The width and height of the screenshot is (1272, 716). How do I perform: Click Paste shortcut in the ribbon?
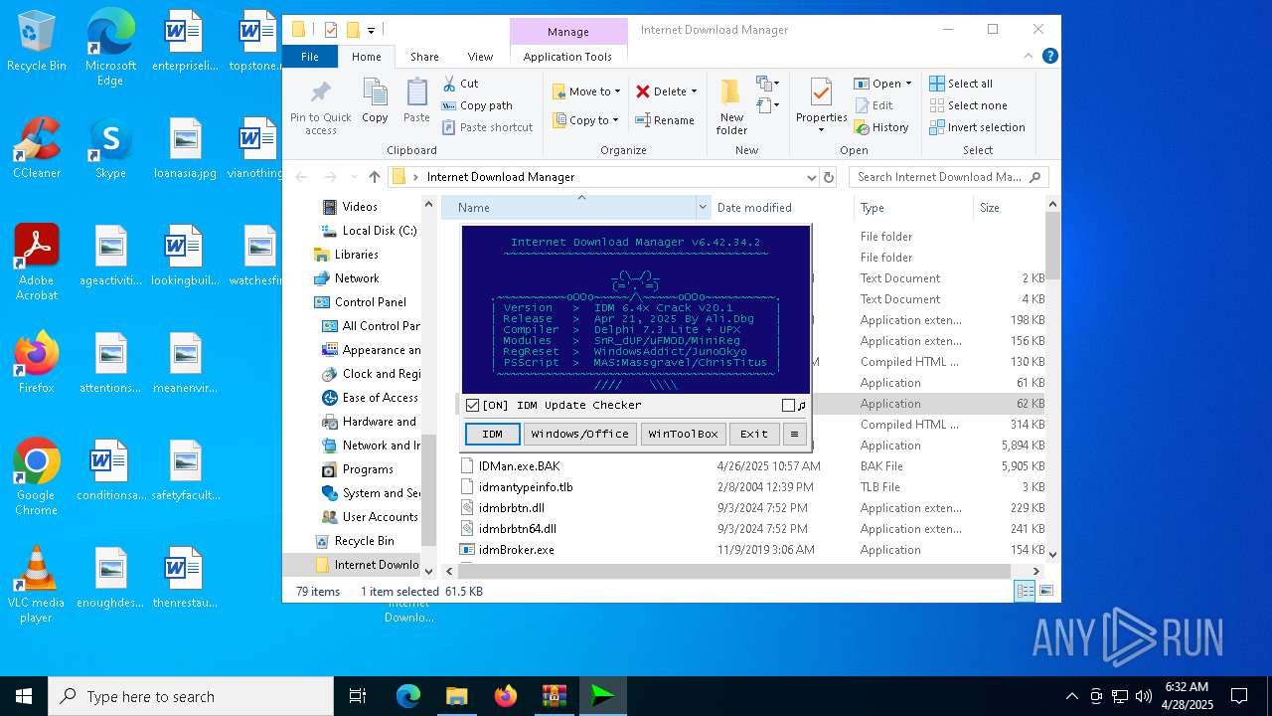[487, 127]
